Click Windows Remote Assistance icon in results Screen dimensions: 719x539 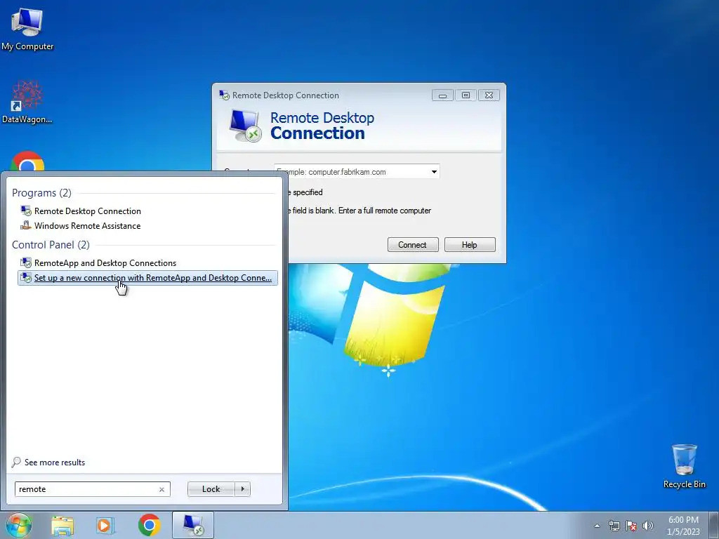[x=26, y=225]
